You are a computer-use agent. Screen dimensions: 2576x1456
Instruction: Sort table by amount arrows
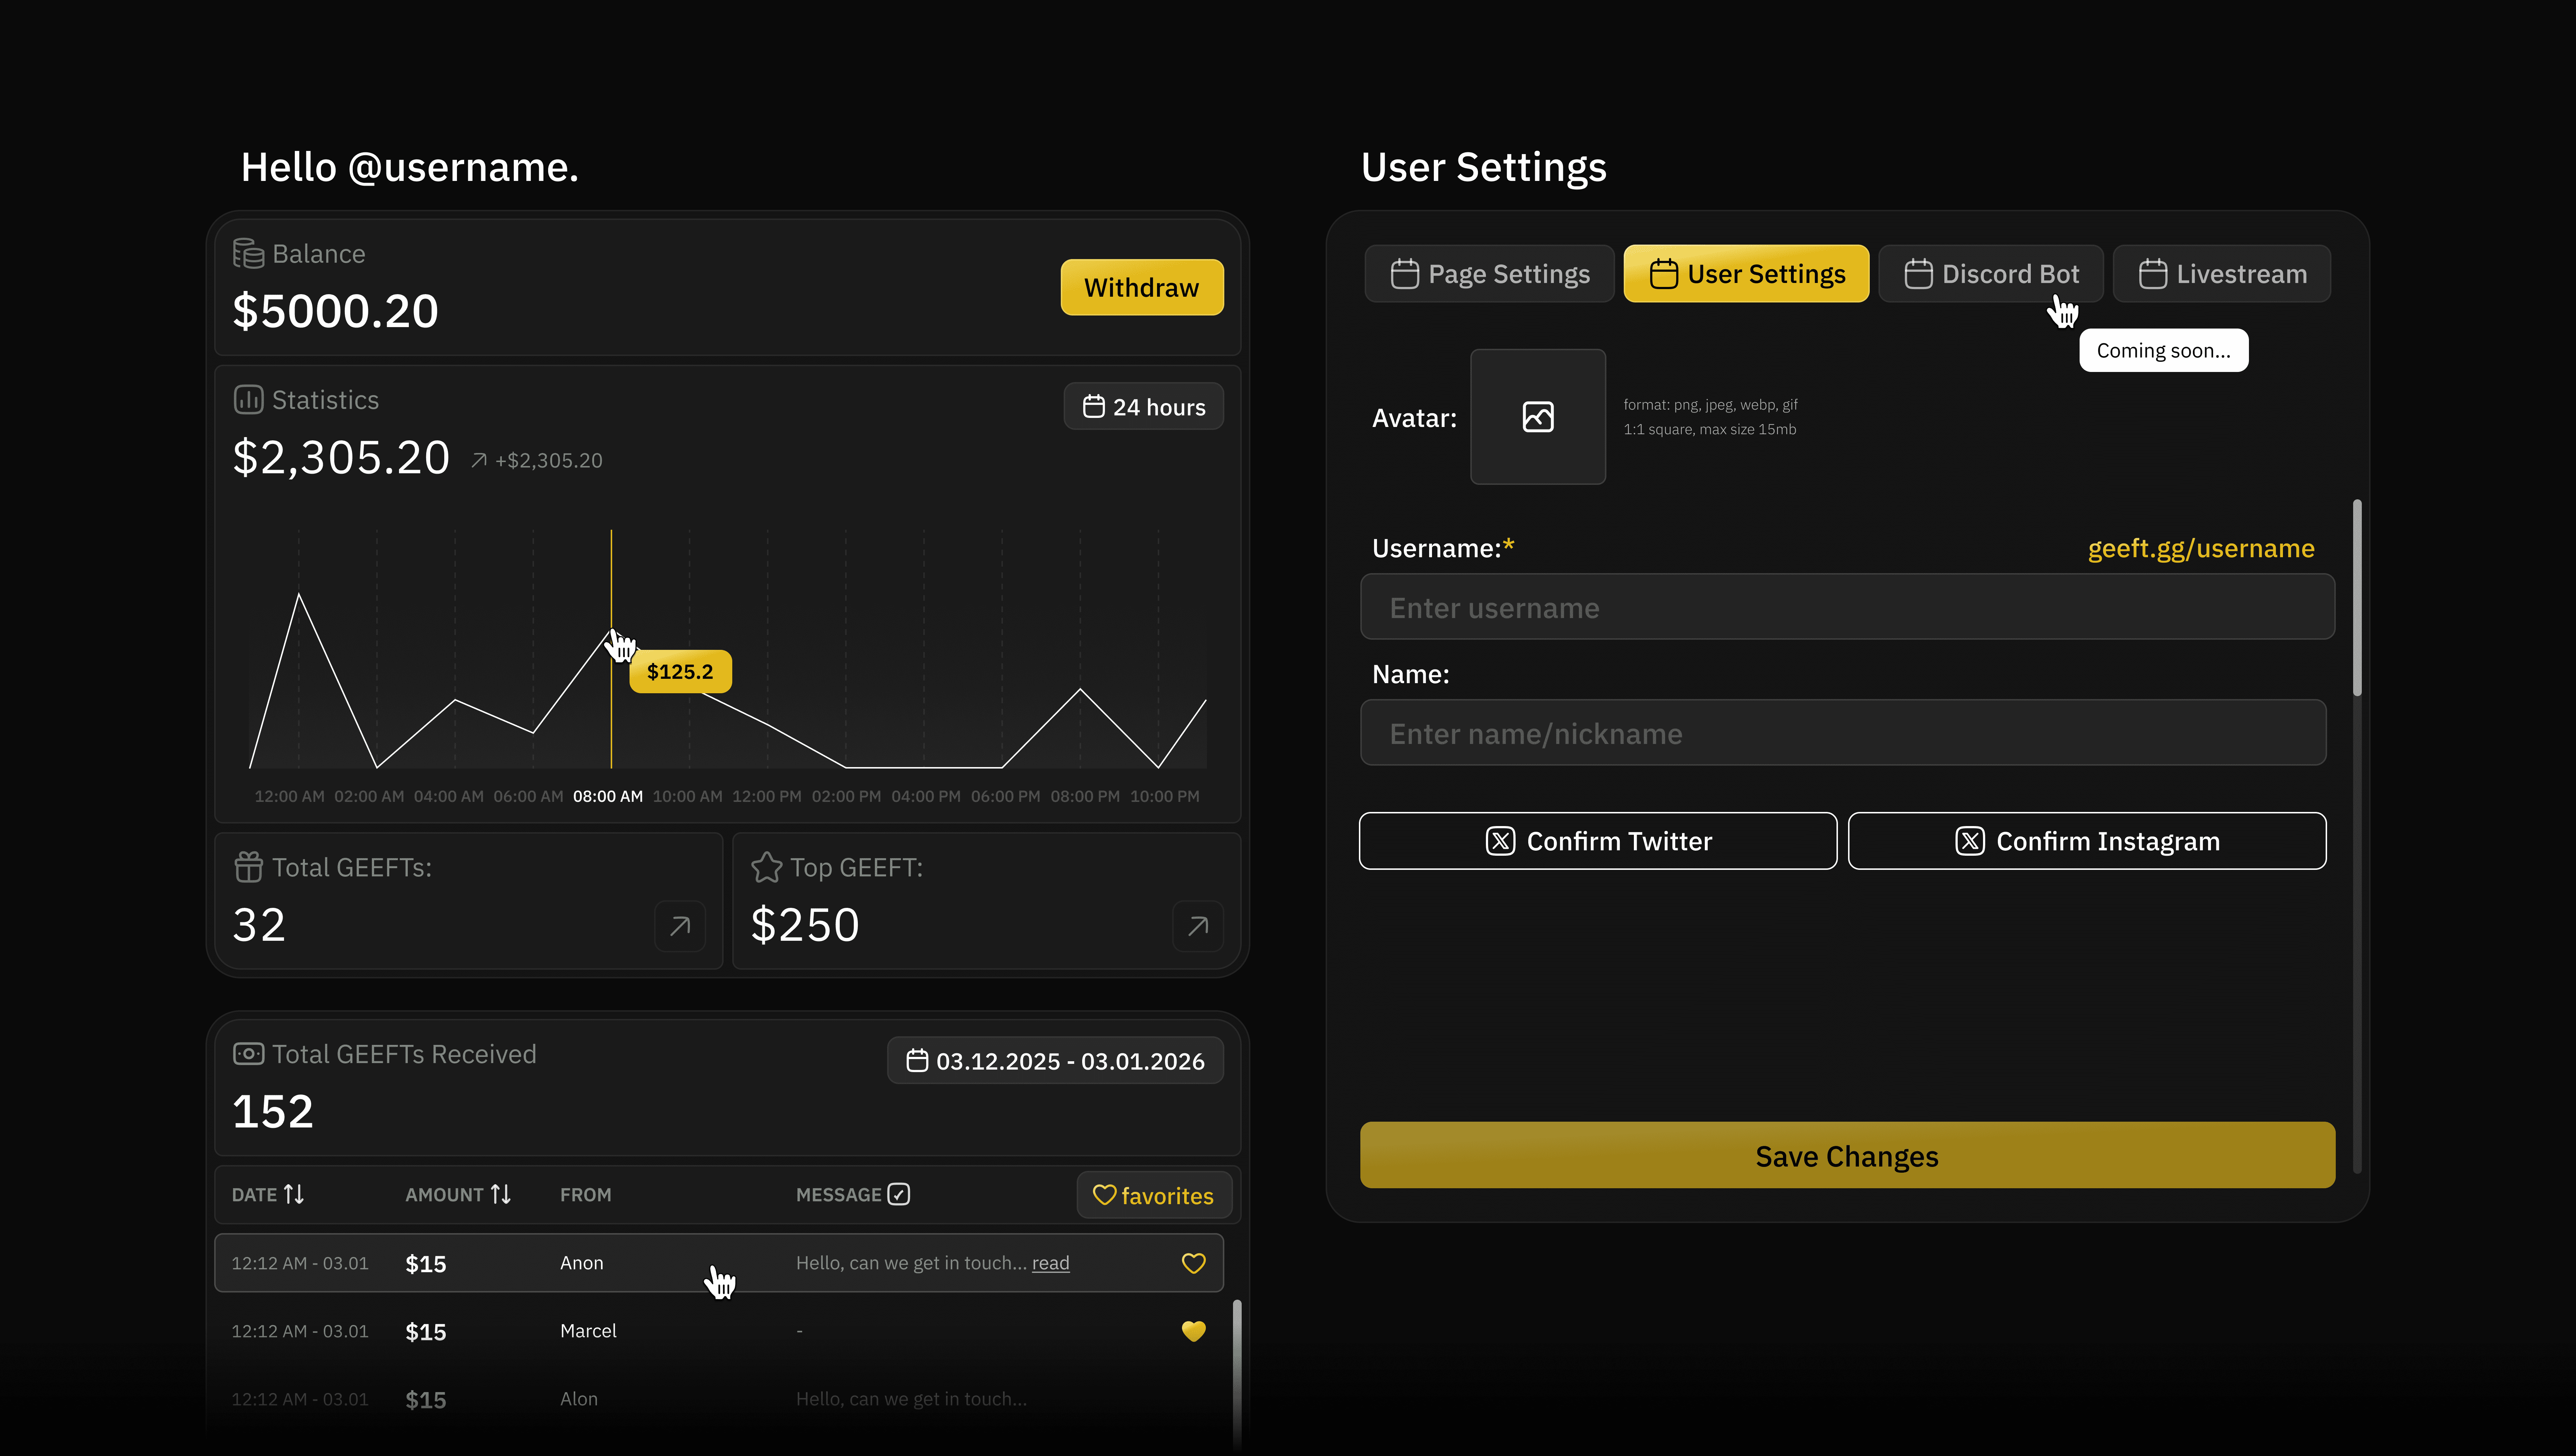pyautogui.click(x=501, y=1194)
